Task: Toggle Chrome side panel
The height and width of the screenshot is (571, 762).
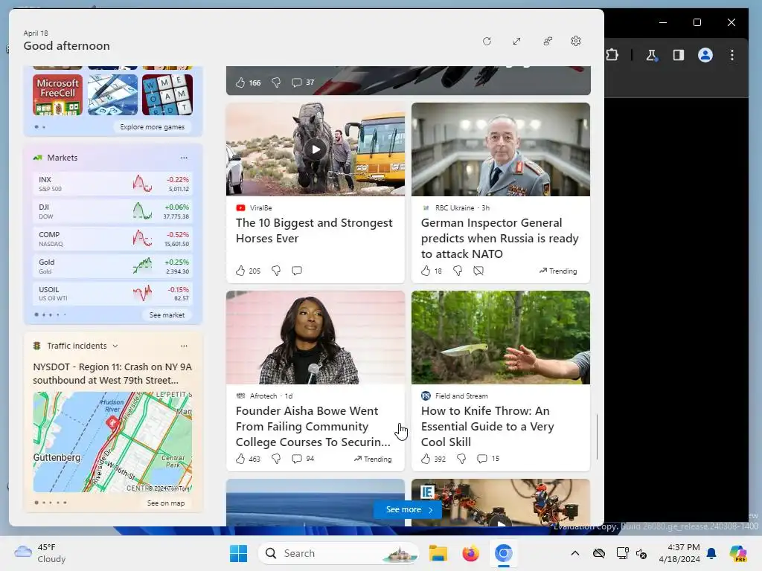Action: (x=679, y=55)
